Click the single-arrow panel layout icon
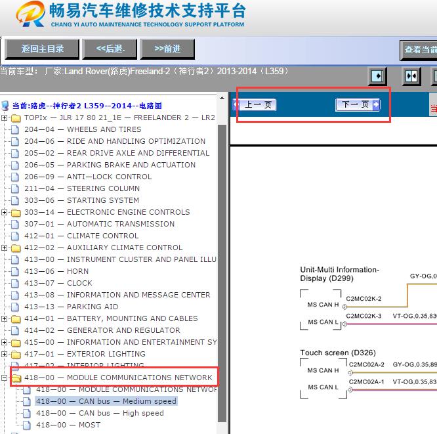 377,76
